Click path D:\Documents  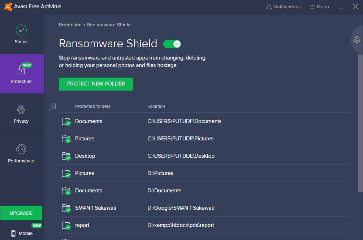pyautogui.click(x=164, y=191)
